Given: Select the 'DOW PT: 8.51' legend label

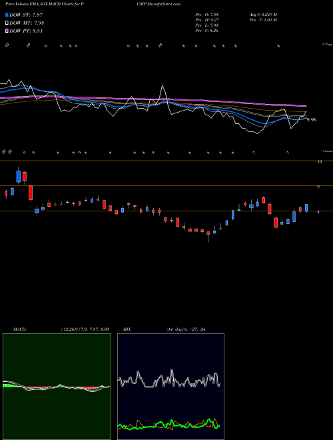Looking at the screenshot, I should point(26,31).
